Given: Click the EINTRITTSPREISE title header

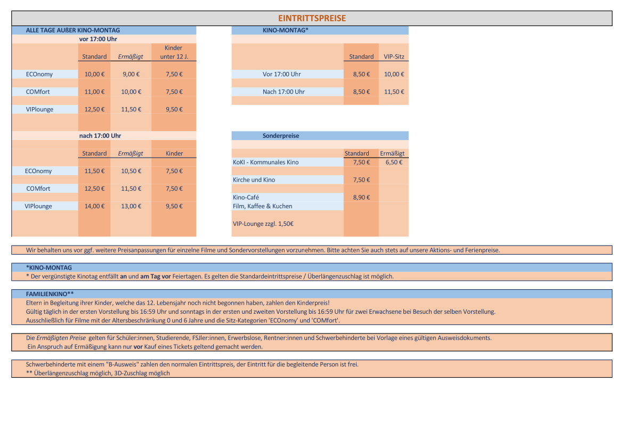Looking at the screenshot, I should click(x=312, y=19).
